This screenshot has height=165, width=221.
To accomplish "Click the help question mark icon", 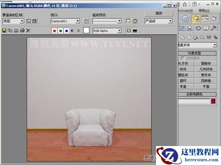I will (x=194, y=4).
